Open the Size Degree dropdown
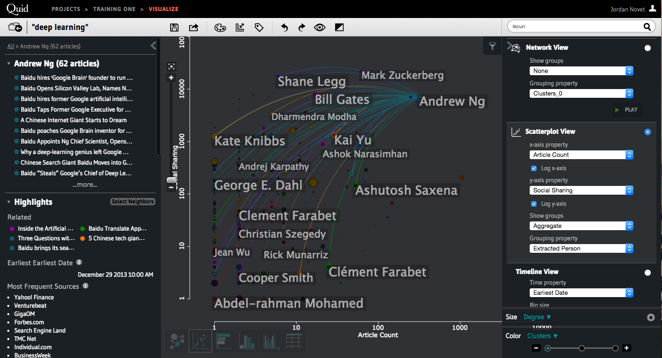Viewport: 662px width, 358px height. (x=537, y=317)
